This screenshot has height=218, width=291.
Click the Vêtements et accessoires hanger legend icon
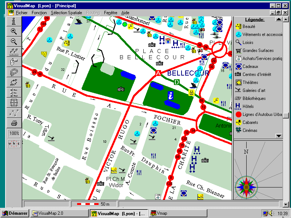[238, 35]
